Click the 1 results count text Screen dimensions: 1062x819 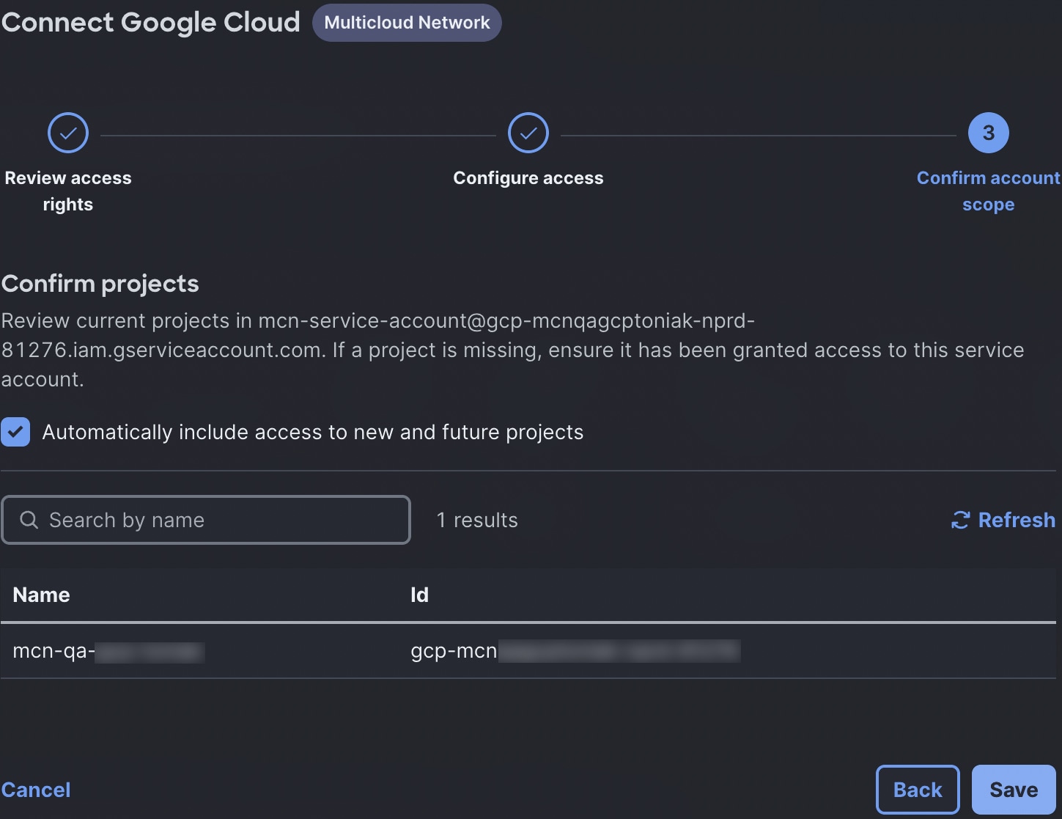477,520
